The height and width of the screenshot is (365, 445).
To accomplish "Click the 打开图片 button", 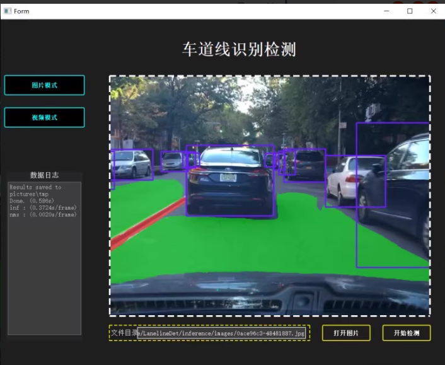I will [346, 333].
